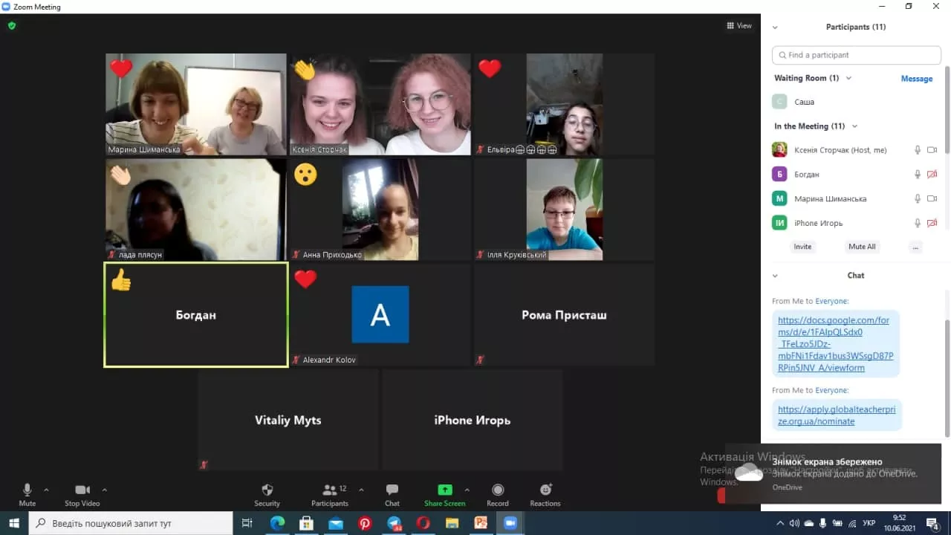Image resolution: width=951 pixels, height=535 pixels.
Task: Select iPhone Игорь in participant list
Action: (856, 223)
